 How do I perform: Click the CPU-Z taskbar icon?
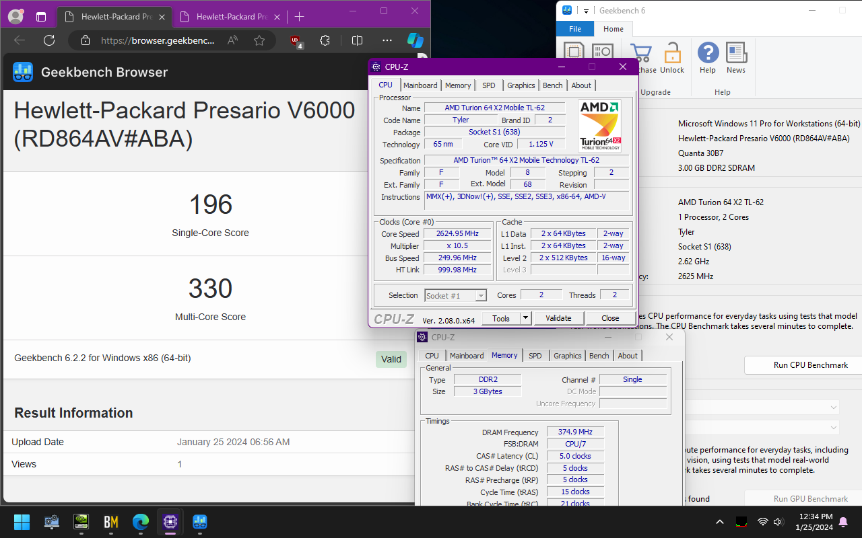pyautogui.click(x=170, y=522)
